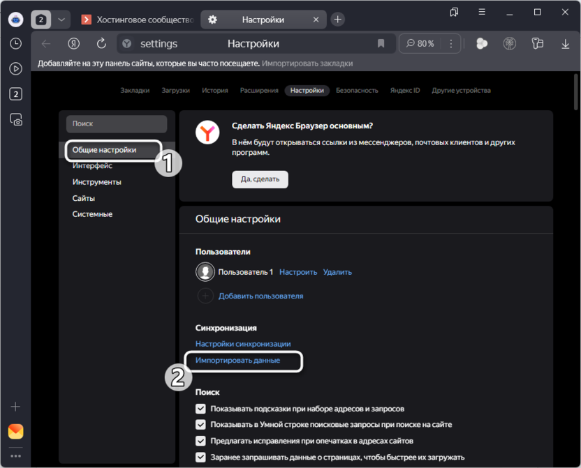Select Системные in settings sidebar
Image resolution: width=581 pixels, height=468 pixels.
(x=92, y=214)
